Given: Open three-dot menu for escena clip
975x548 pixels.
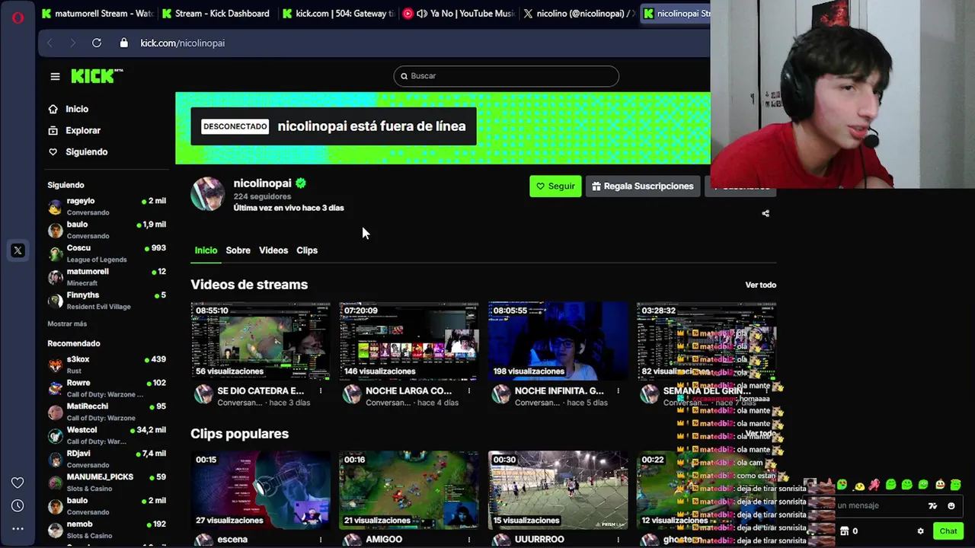Looking at the screenshot, I should (321, 540).
